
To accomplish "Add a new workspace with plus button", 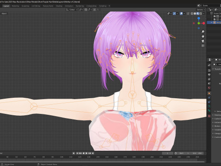I will pyautogui.click(x=110, y=6).
